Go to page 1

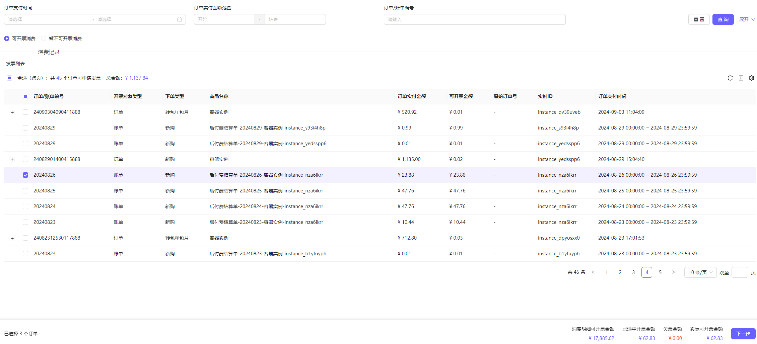(607, 272)
